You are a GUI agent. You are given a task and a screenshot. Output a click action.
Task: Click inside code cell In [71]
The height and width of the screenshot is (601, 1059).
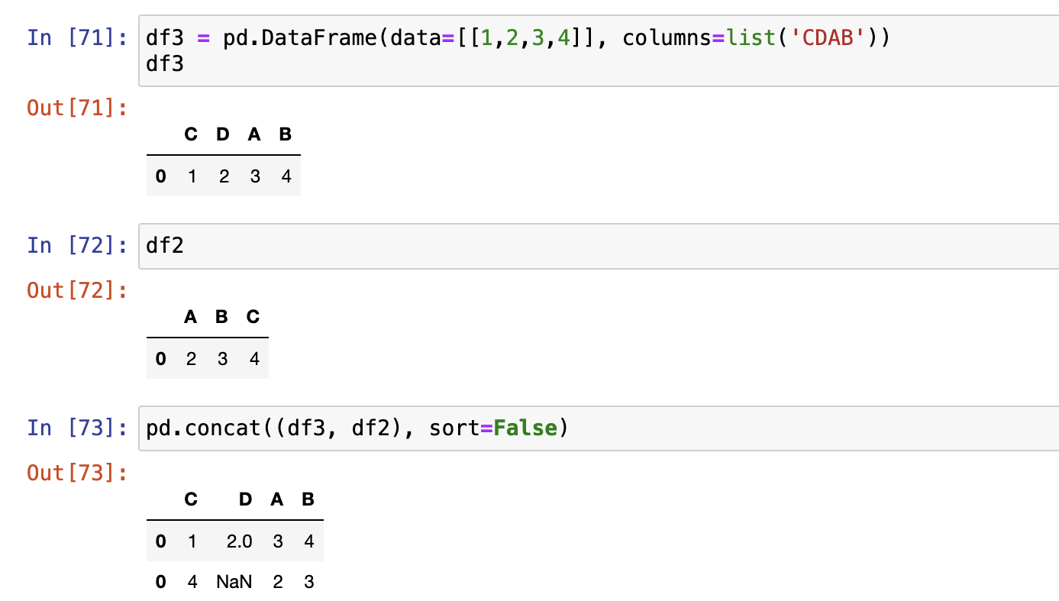point(596,50)
